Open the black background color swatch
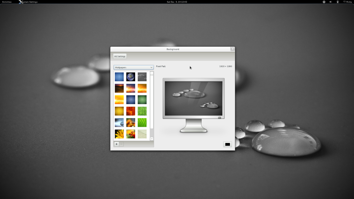Screen dimensions: 354x199 point(227,144)
